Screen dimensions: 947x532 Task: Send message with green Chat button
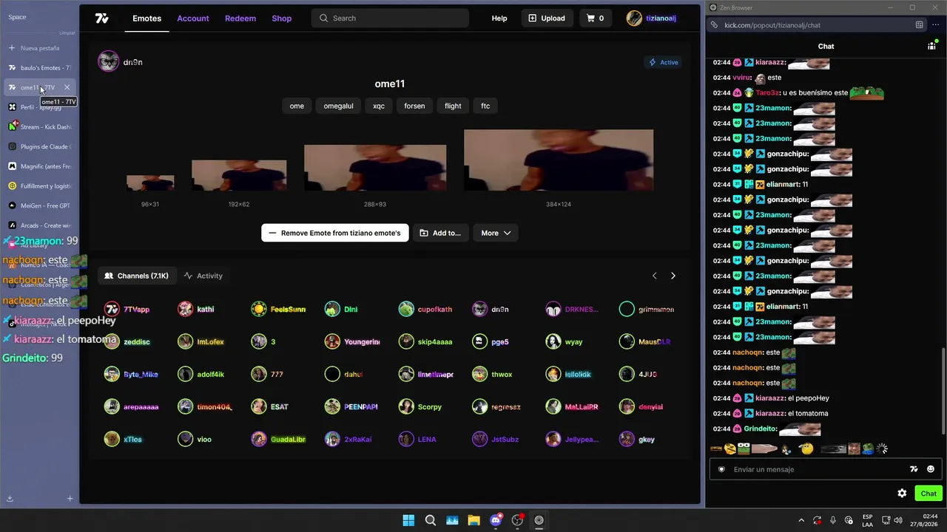point(929,494)
